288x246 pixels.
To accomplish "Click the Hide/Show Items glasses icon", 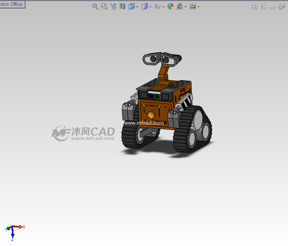I will 158,7.
